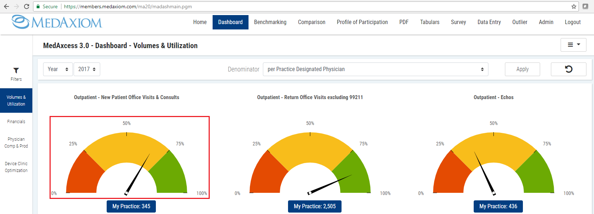Click the browser address bar URL
This screenshot has width=594, height=214.
[x=128, y=6]
